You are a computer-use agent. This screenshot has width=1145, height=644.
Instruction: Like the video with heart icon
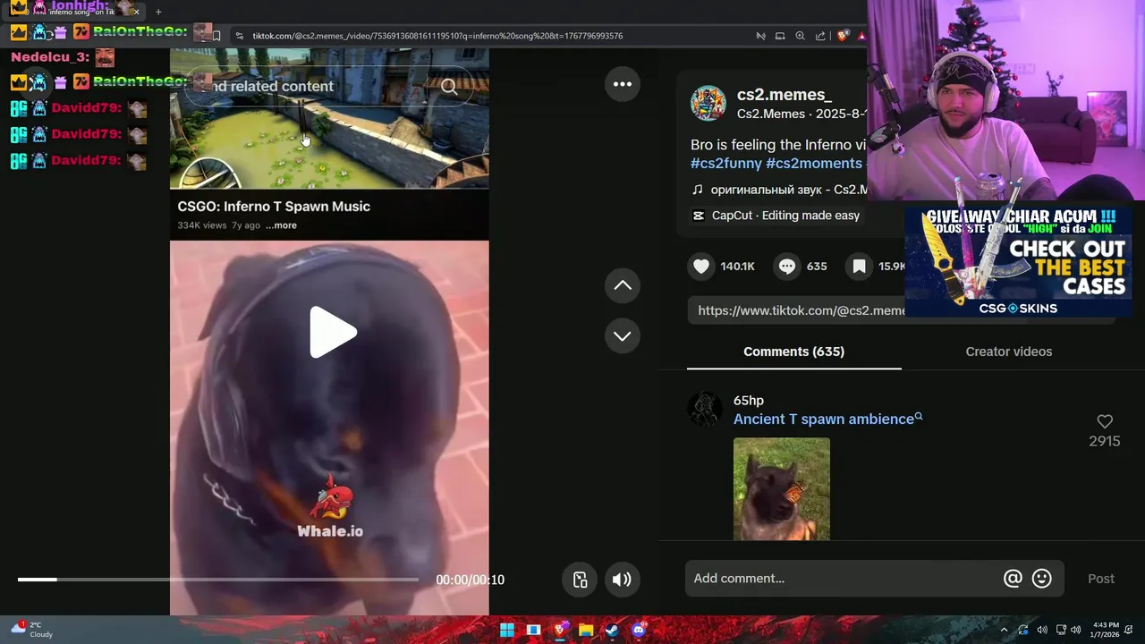[701, 267]
